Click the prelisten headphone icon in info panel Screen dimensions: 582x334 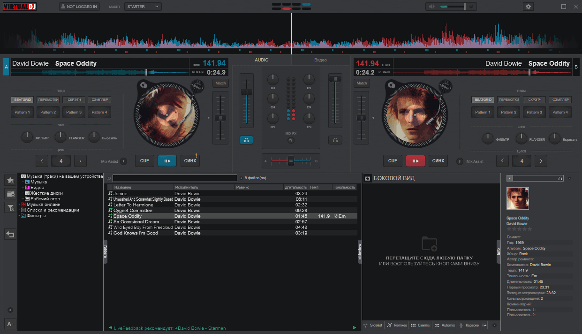(x=560, y=178)
